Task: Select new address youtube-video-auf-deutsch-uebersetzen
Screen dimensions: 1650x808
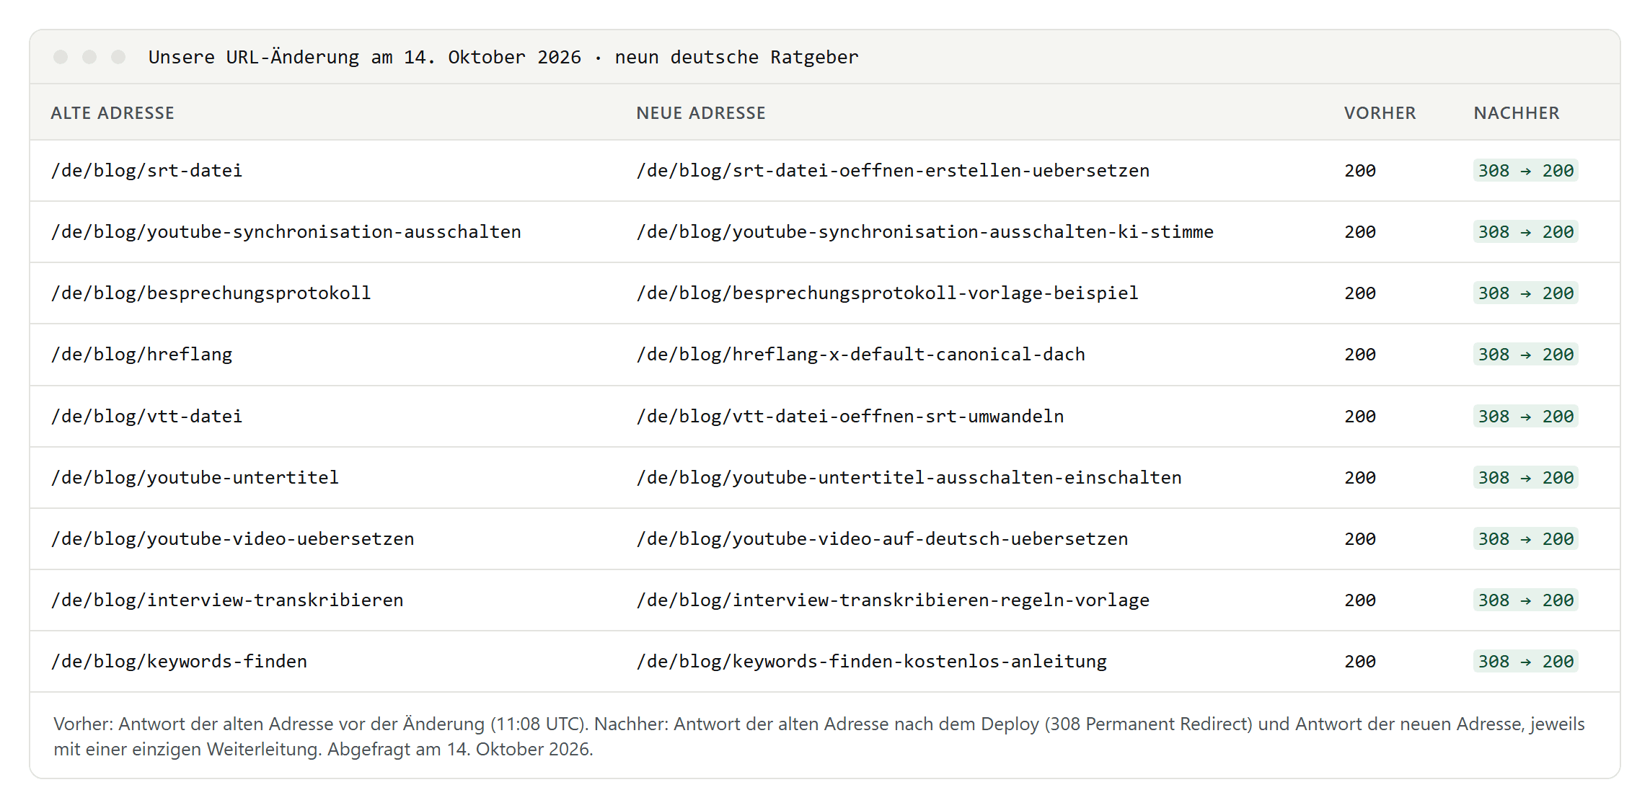Action: pyautogui.click(x=883, y=539)
